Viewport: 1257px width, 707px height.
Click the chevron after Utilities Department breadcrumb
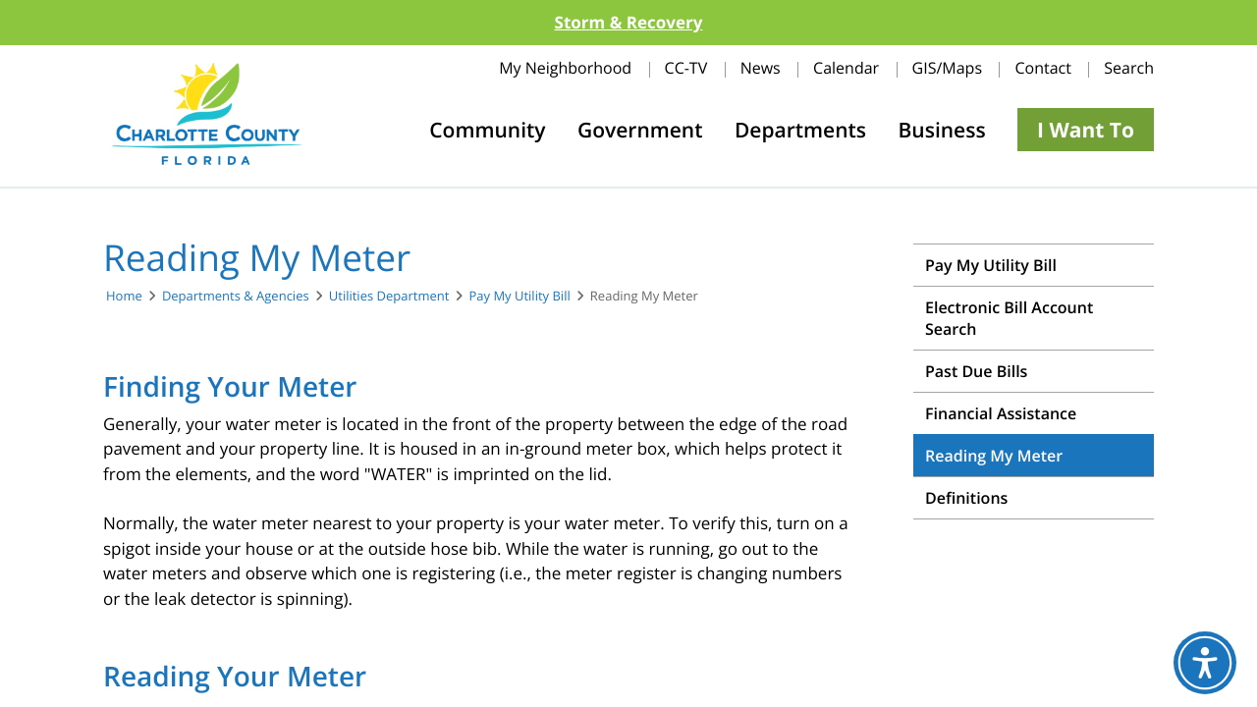[459, 296]
